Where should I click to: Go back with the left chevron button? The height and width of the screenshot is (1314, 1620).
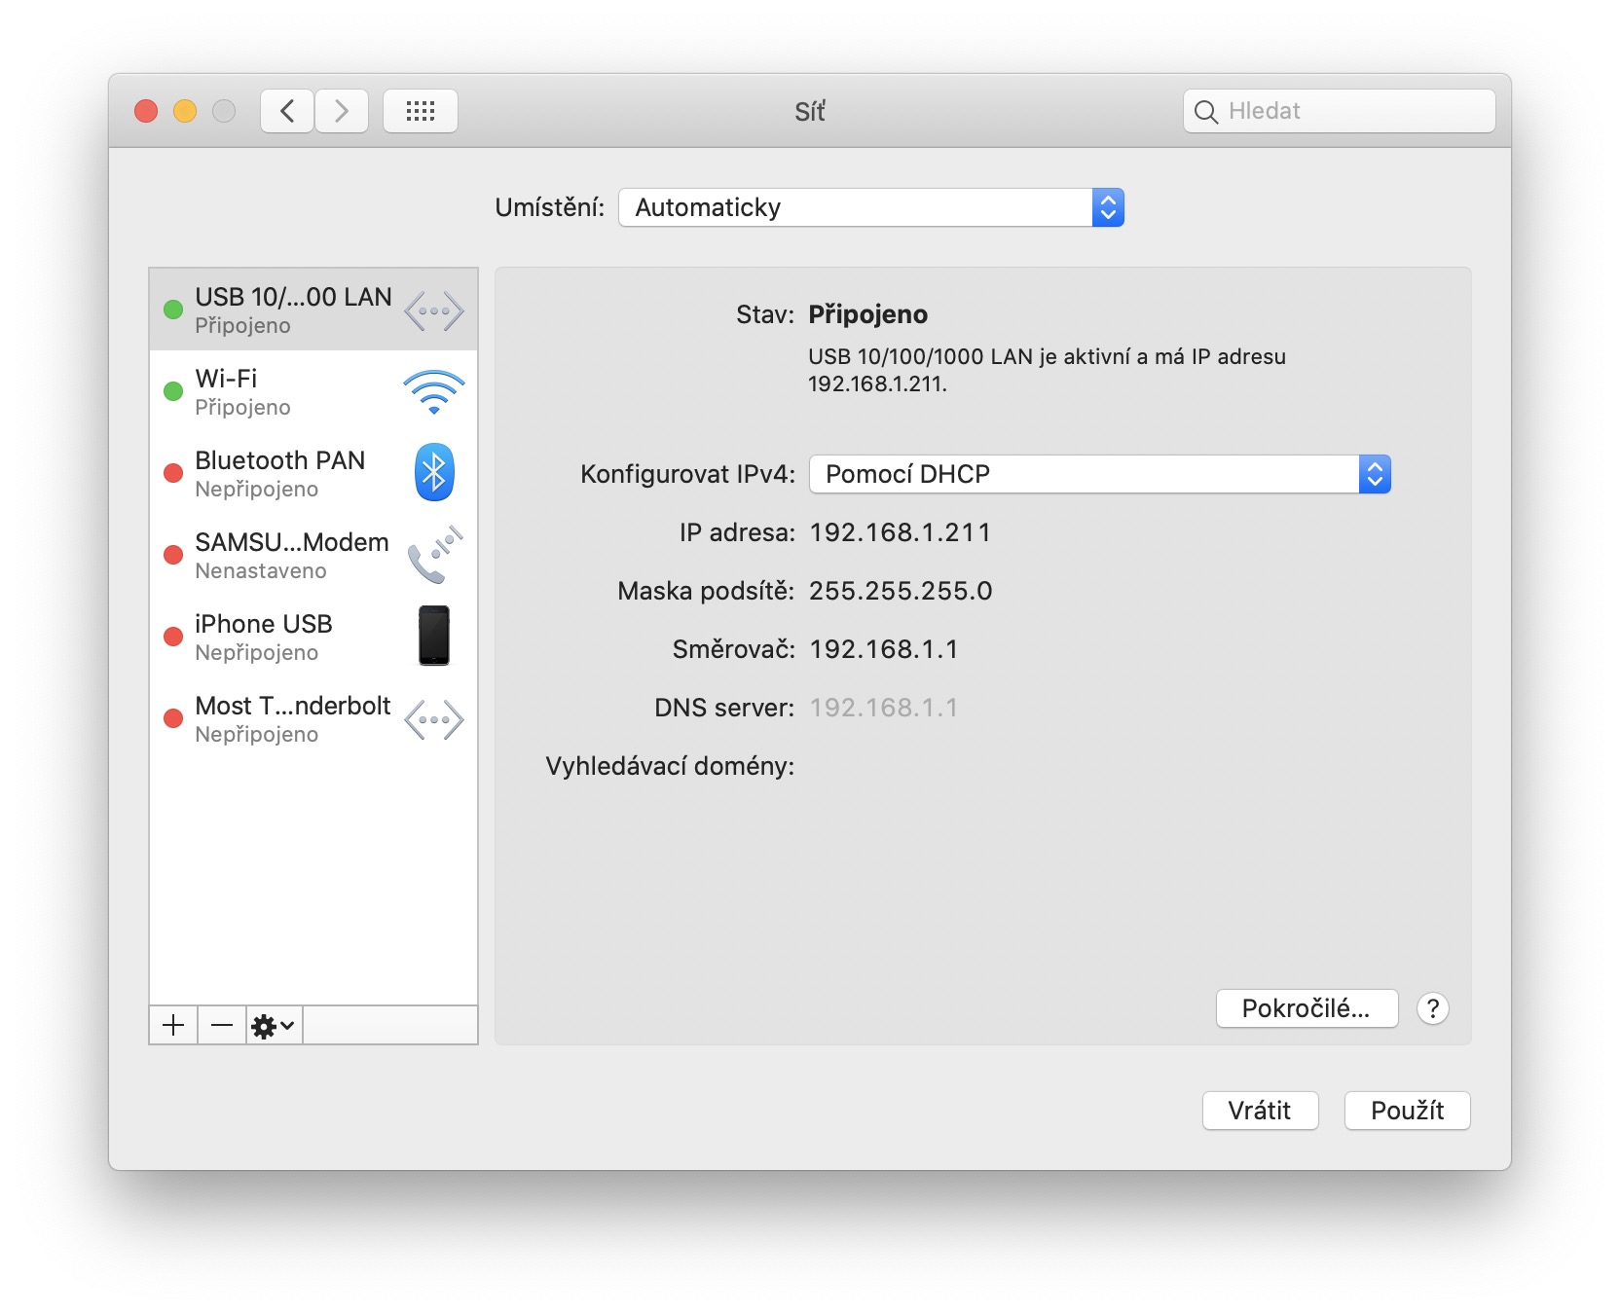(287, 111)
